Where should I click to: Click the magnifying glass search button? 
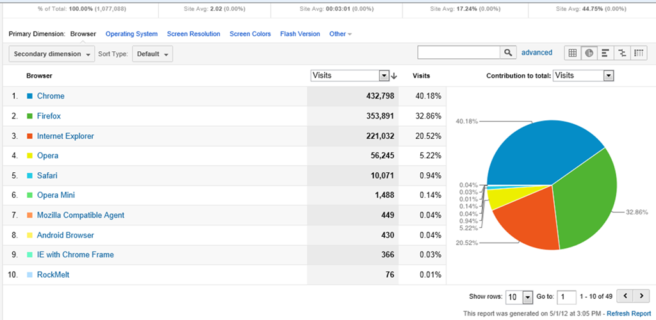point(508,53)
